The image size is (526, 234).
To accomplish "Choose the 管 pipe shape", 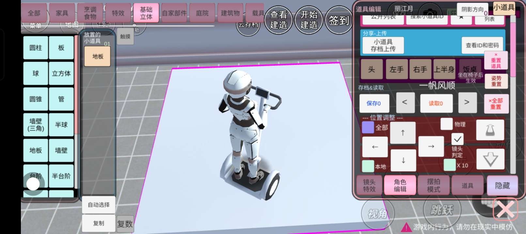I will tap(61, 99).
